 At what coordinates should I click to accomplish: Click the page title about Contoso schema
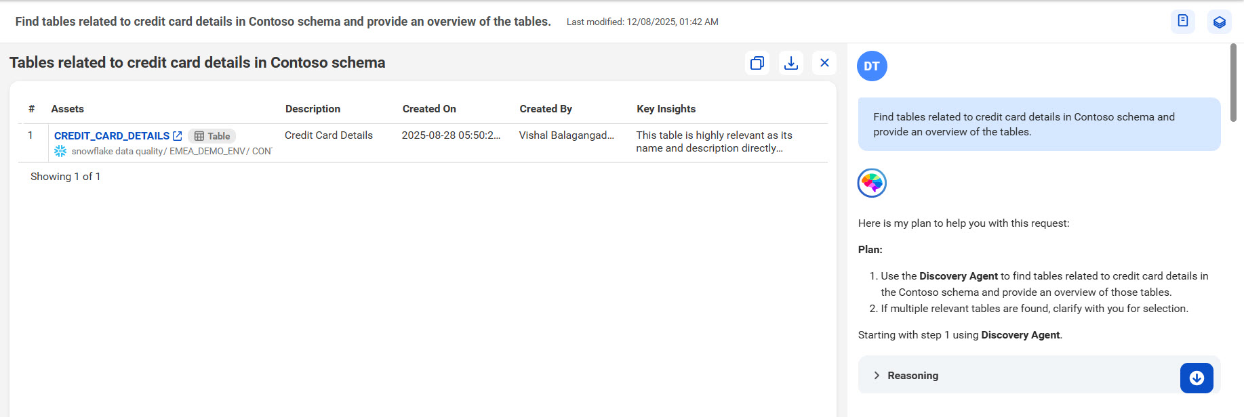283,22
